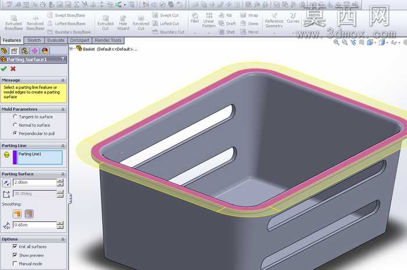Viewport: 407px width, 270px height.
Task: Select Parting Line1 in selection box
Action: pos(30,154)
